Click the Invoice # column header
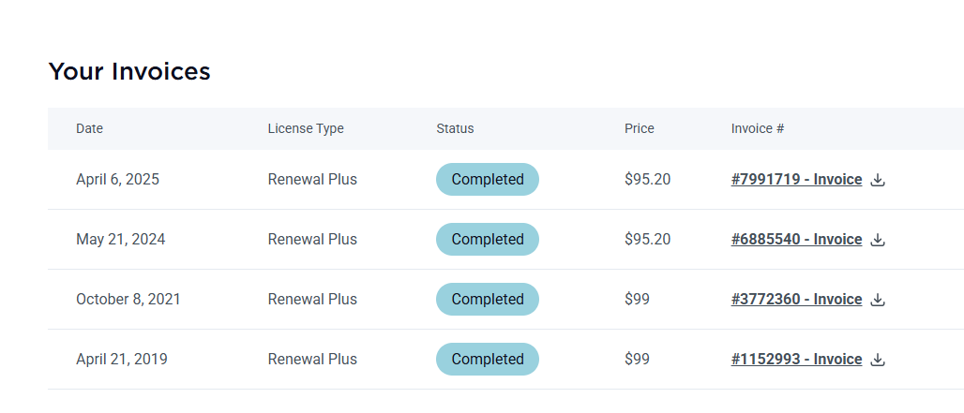This screenshot has height=413, width=964. (758, 129)
